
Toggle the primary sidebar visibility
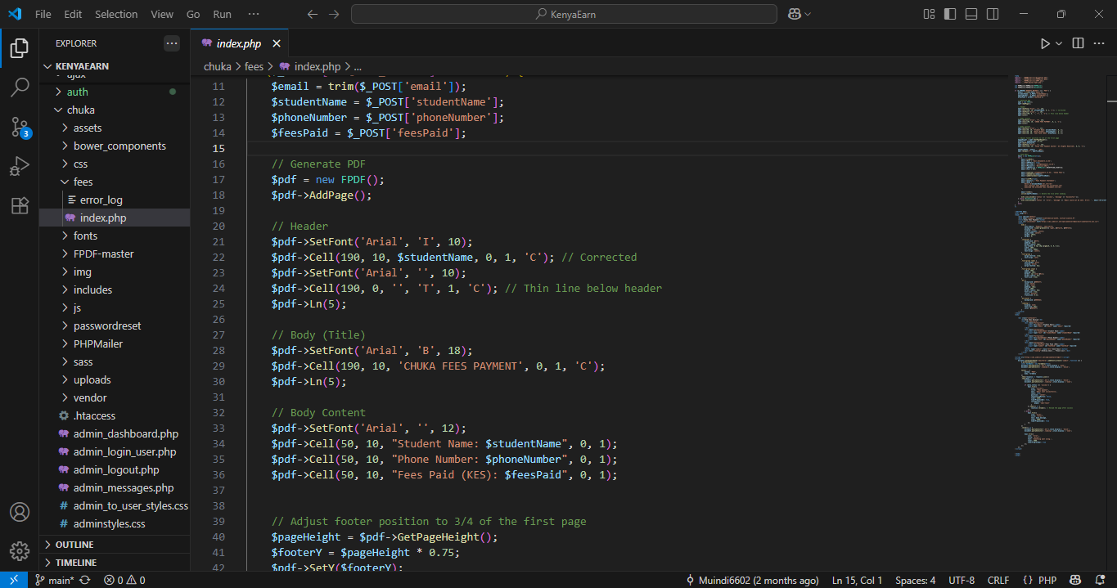coord(950,14)
